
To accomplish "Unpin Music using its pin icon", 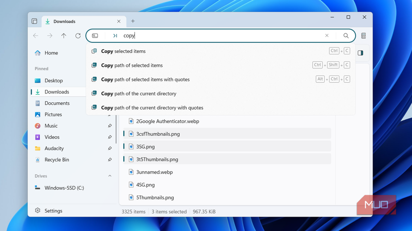I will coord(110,126).
